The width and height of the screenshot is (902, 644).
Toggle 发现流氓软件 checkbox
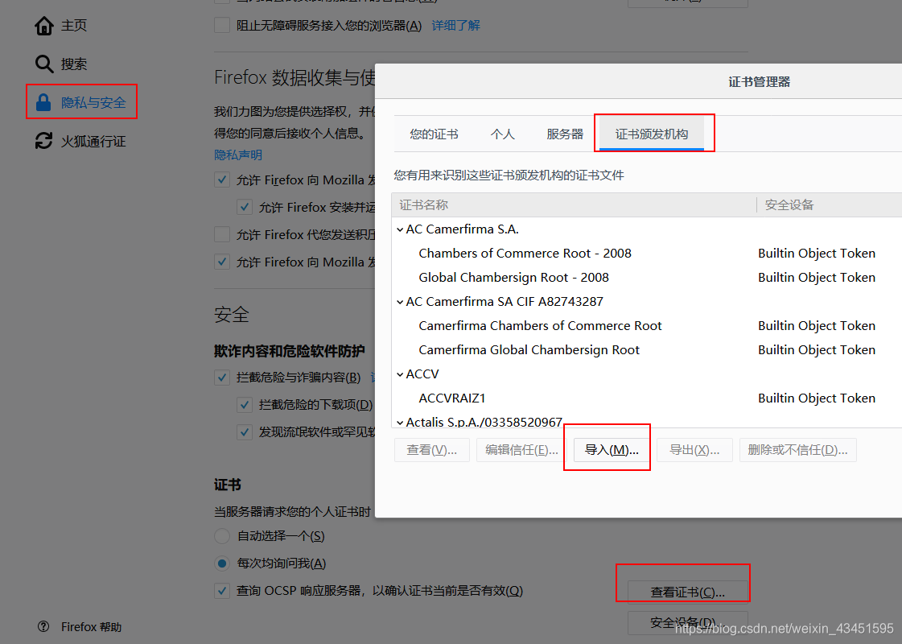pos(245,431)
